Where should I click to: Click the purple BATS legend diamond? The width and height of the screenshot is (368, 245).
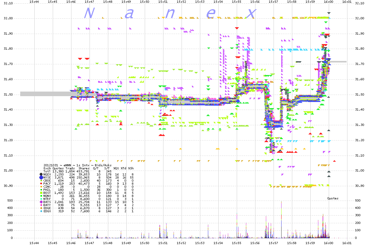tap(41, 202)
